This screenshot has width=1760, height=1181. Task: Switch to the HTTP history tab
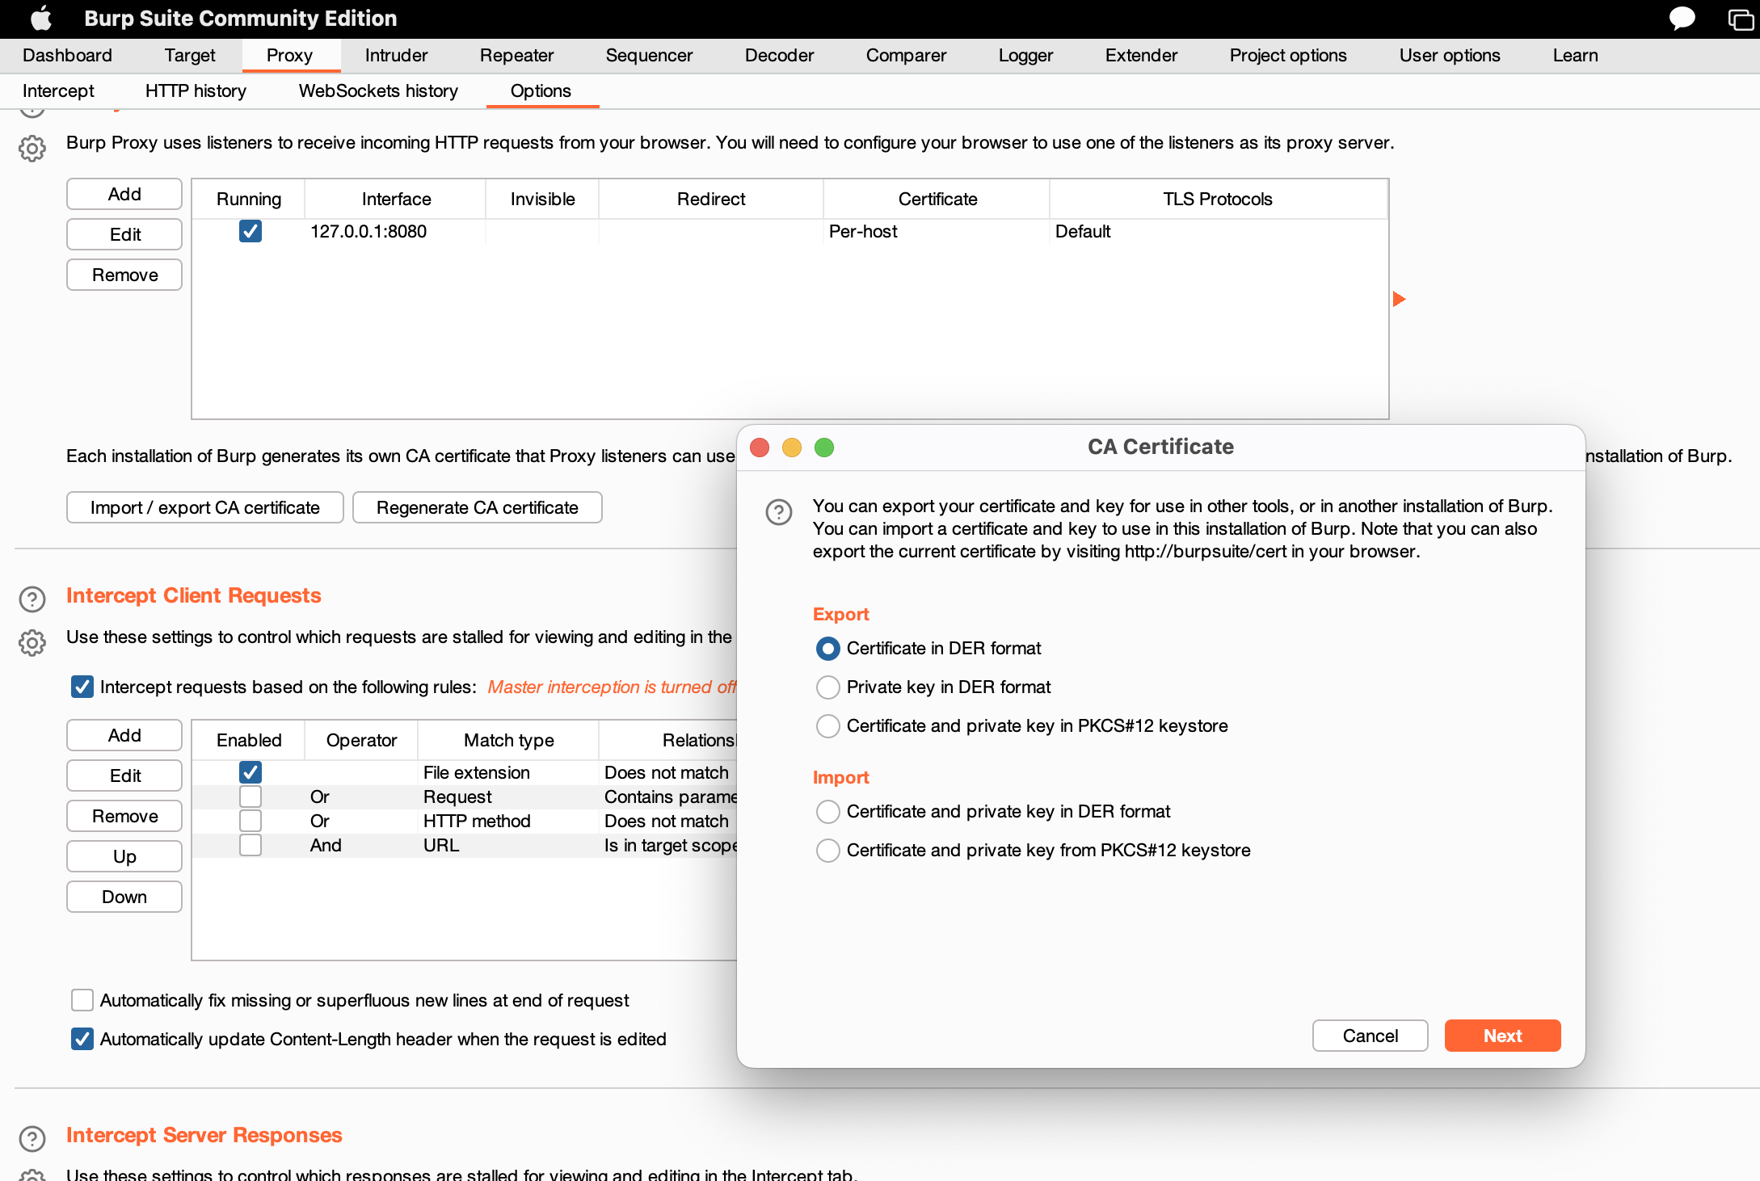click(196, 91)
